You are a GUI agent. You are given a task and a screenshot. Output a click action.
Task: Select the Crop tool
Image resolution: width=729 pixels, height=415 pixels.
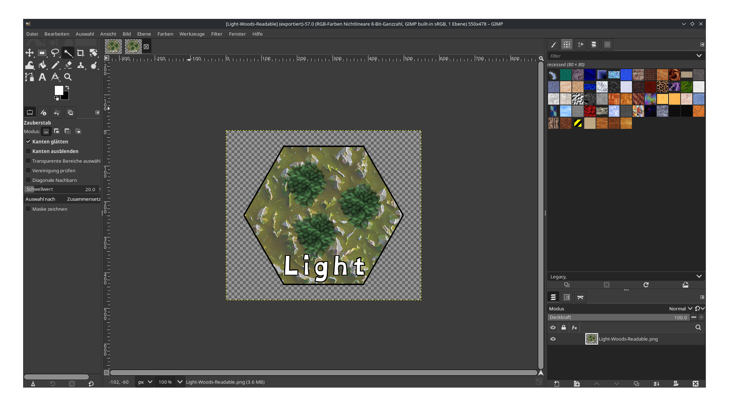pos(81,53)
